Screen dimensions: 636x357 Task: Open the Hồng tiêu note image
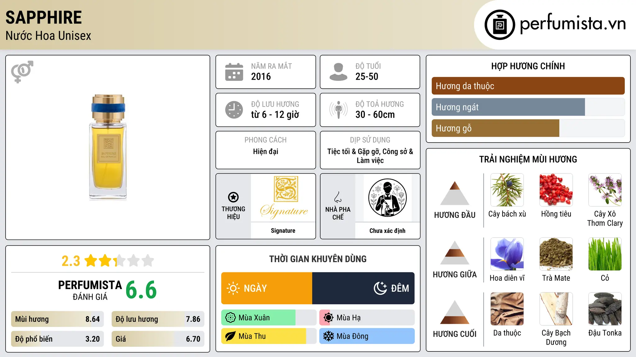[x=556, y=190]
